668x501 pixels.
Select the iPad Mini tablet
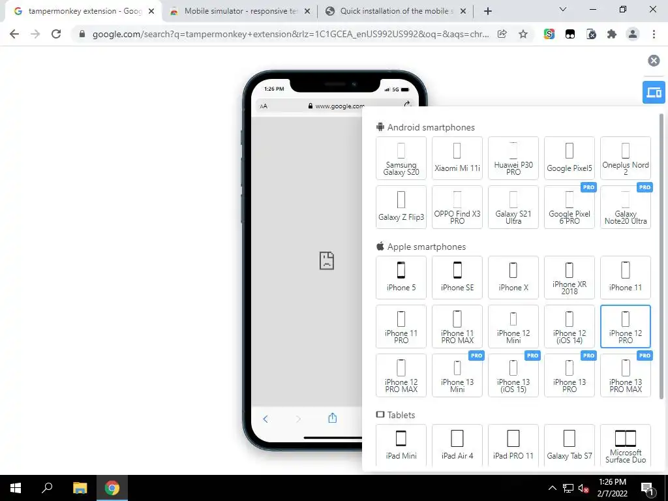[401, 445]
